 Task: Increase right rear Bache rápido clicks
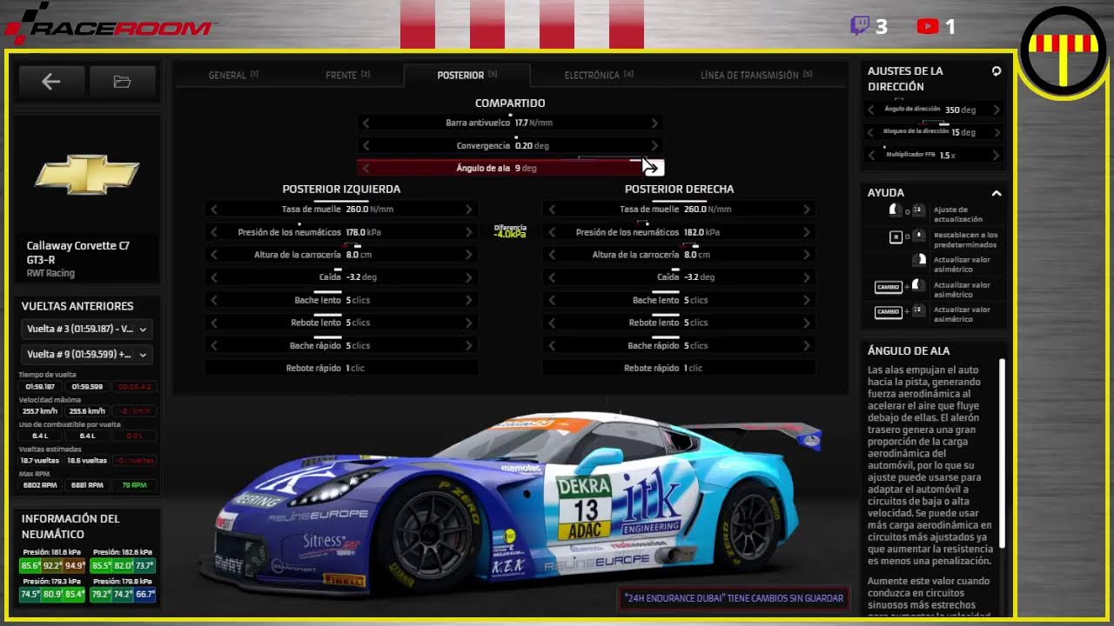pos(807,345)
